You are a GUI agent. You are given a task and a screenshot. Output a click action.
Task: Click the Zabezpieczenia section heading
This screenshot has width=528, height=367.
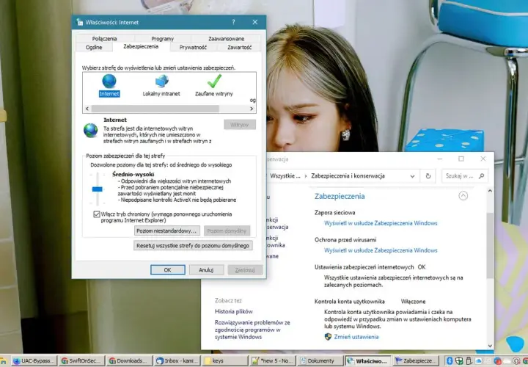[x=340, y=196]
